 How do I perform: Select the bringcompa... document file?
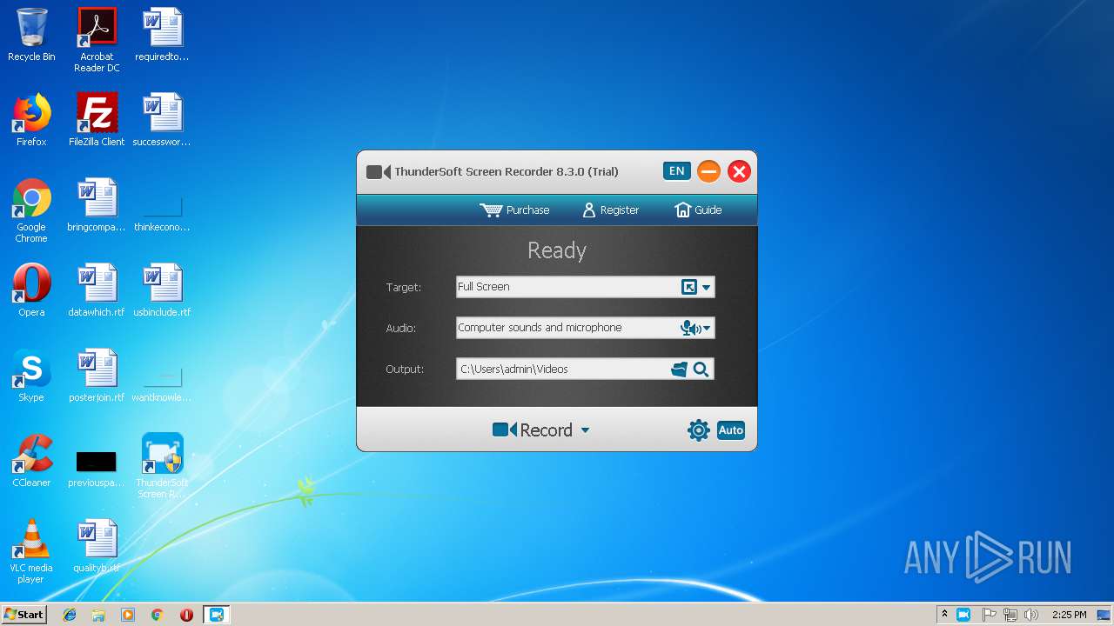97,205
